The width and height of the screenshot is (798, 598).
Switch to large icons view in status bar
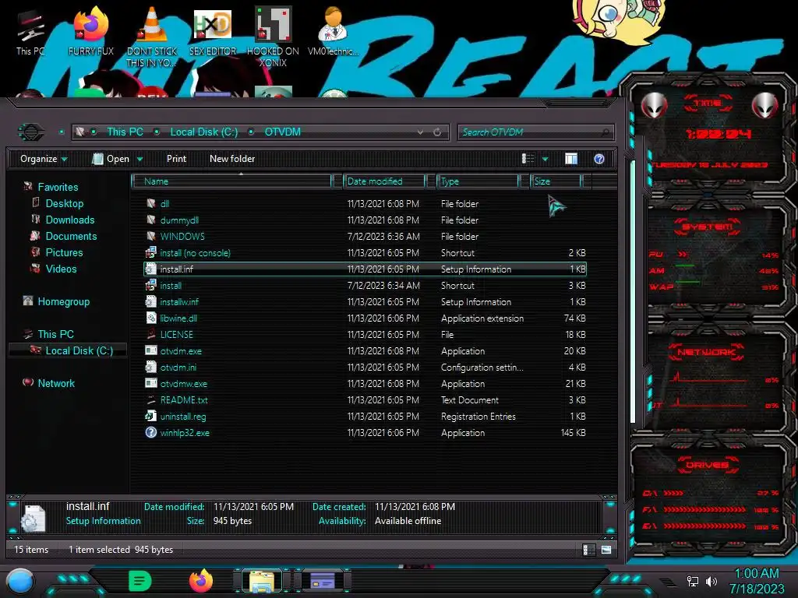pos(606,550)
